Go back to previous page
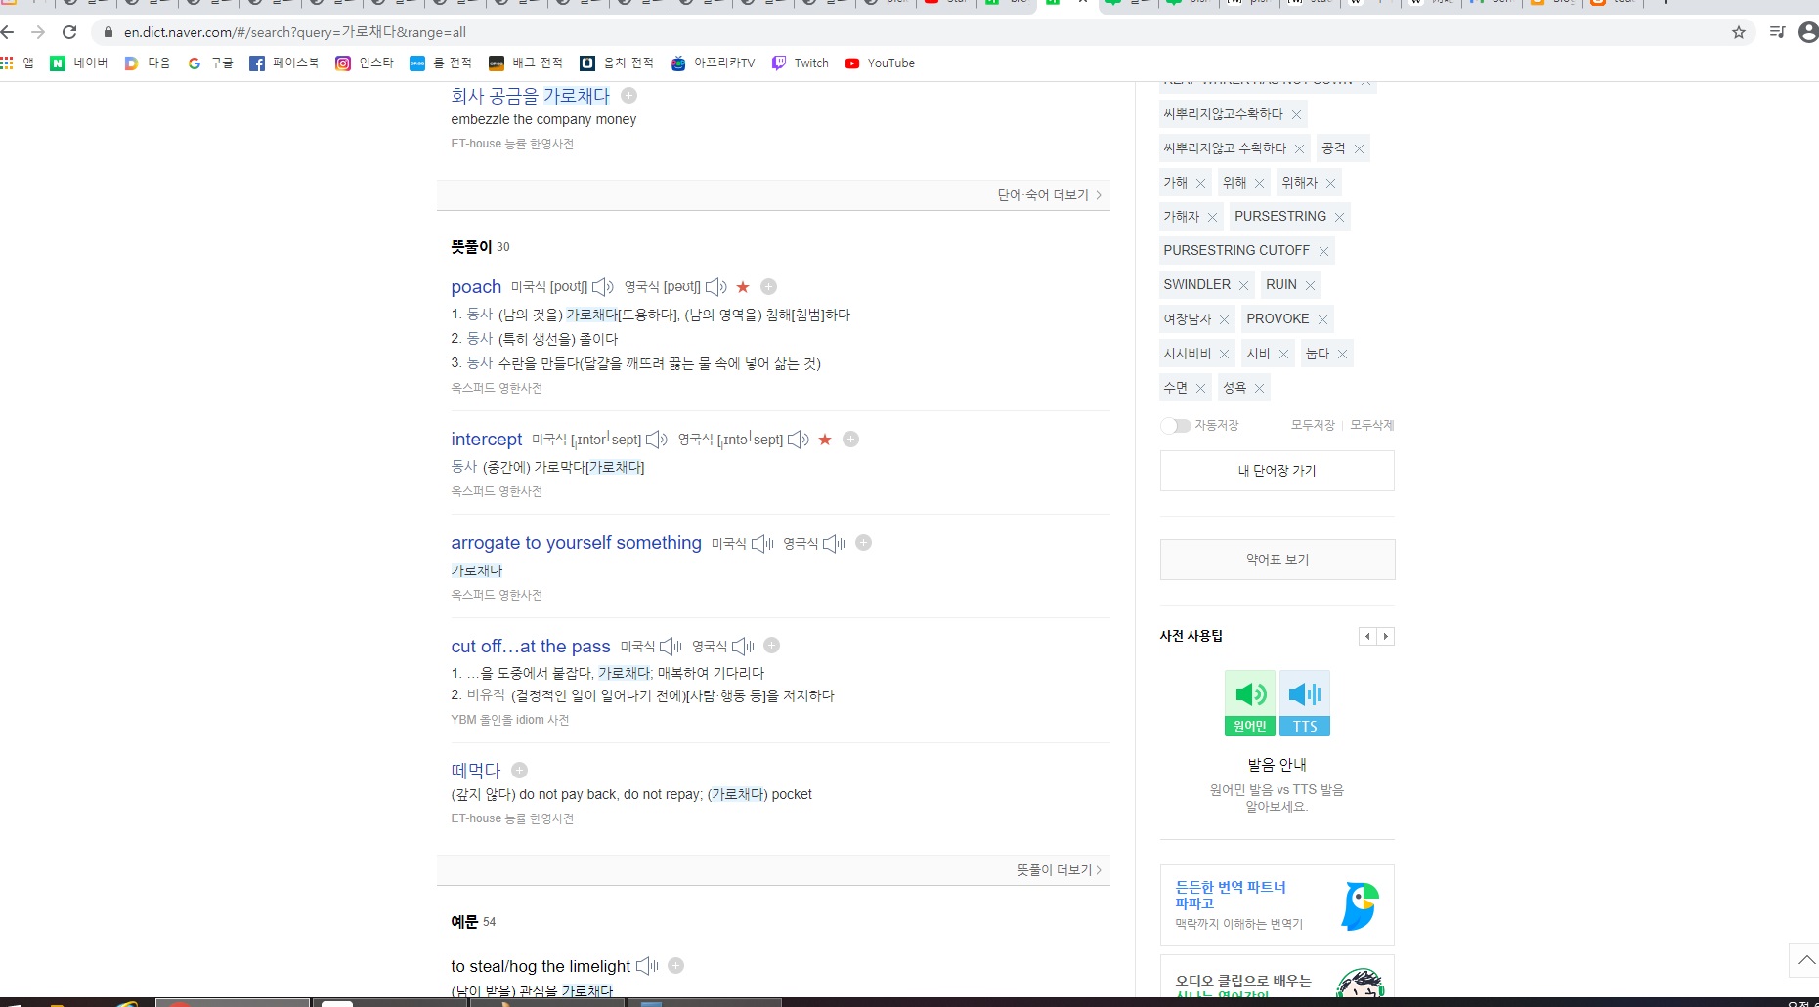1819x1007 pixels. 8,32
